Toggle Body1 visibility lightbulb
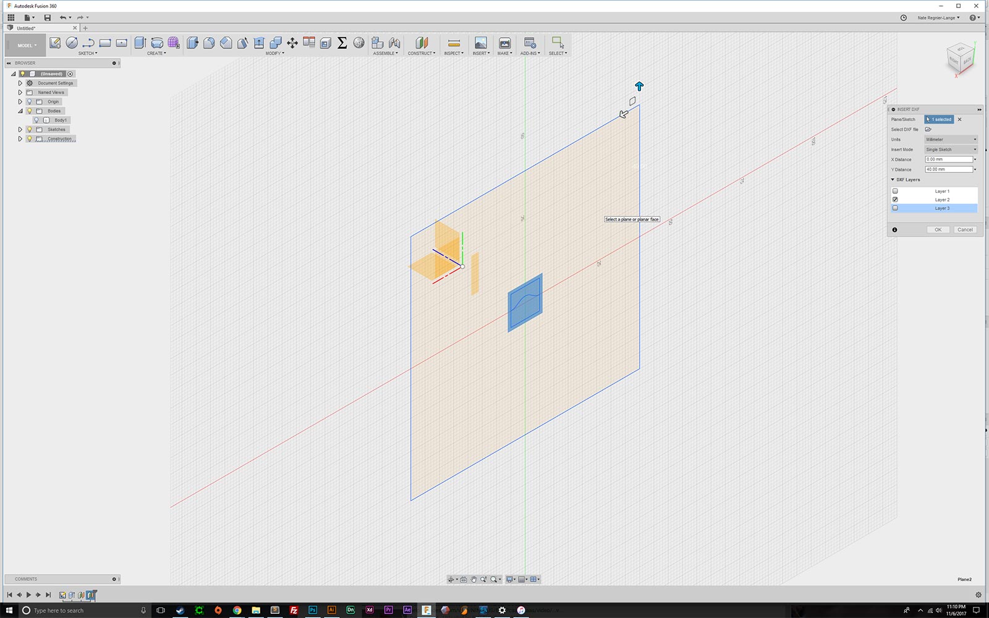 point(36,120)
